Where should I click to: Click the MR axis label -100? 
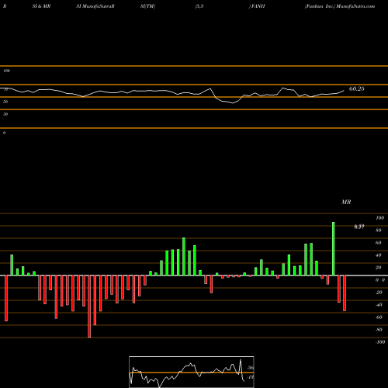coord(380,342)
